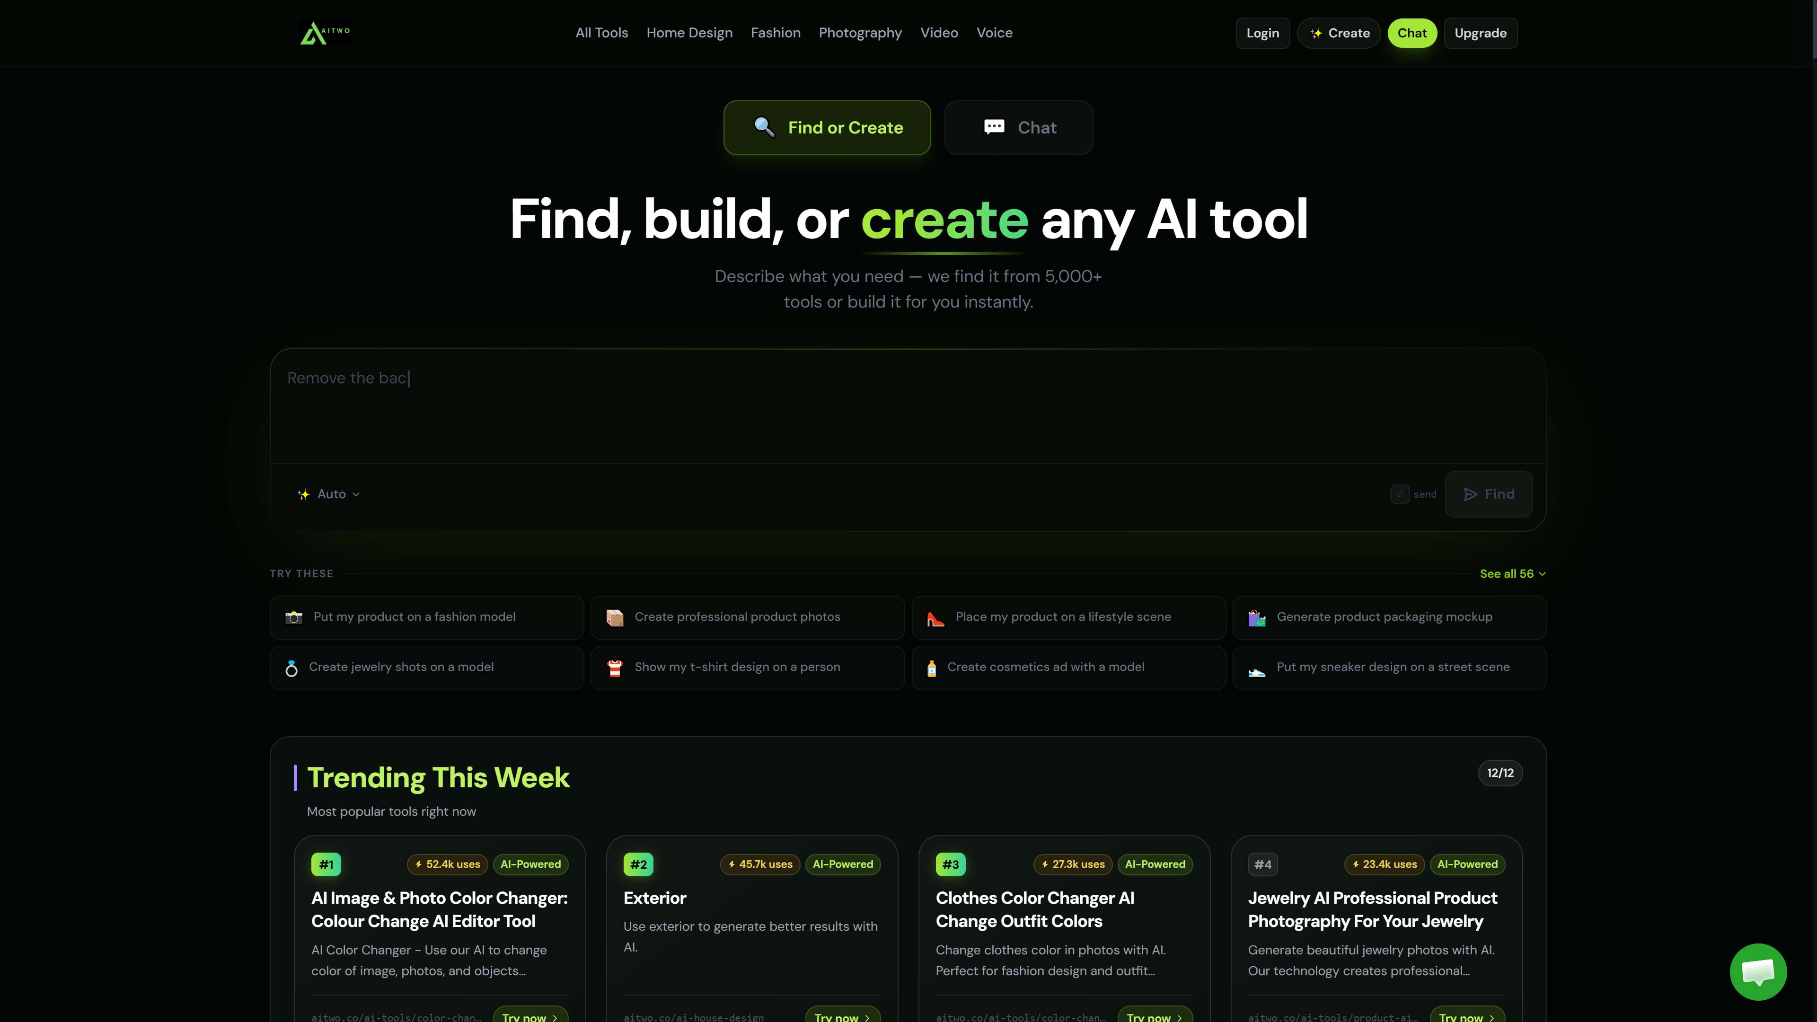
Task: Click the lightning icon on 52.4k uses badge
Action: pyautogui.click(x=418, y=864)
